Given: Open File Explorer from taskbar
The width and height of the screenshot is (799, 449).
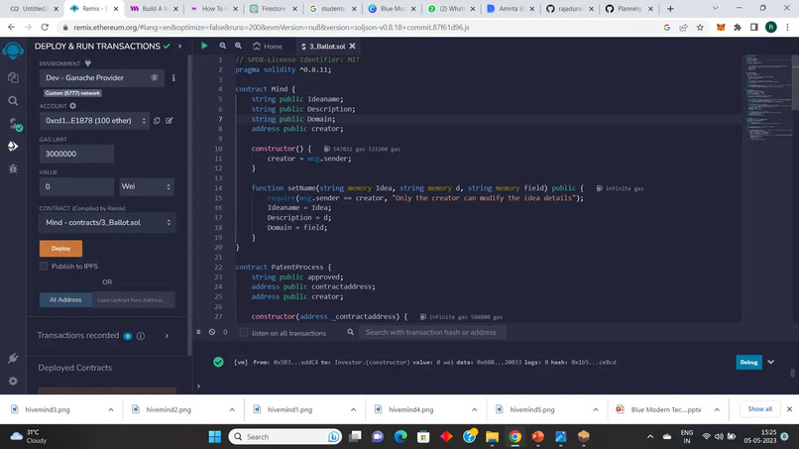Looking at the screenshot, I should click(493, 437).
